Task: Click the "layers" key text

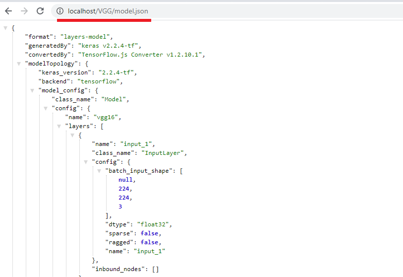Action: 79,126
